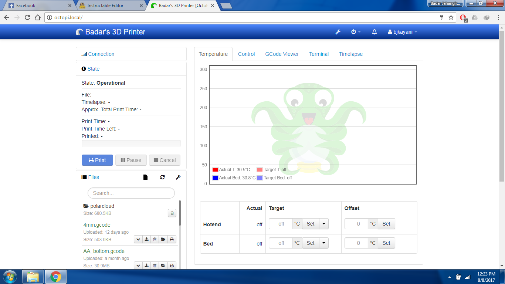Go back in browser history
505x284 pixels.
pyautogui.click(x=7, y=17)
